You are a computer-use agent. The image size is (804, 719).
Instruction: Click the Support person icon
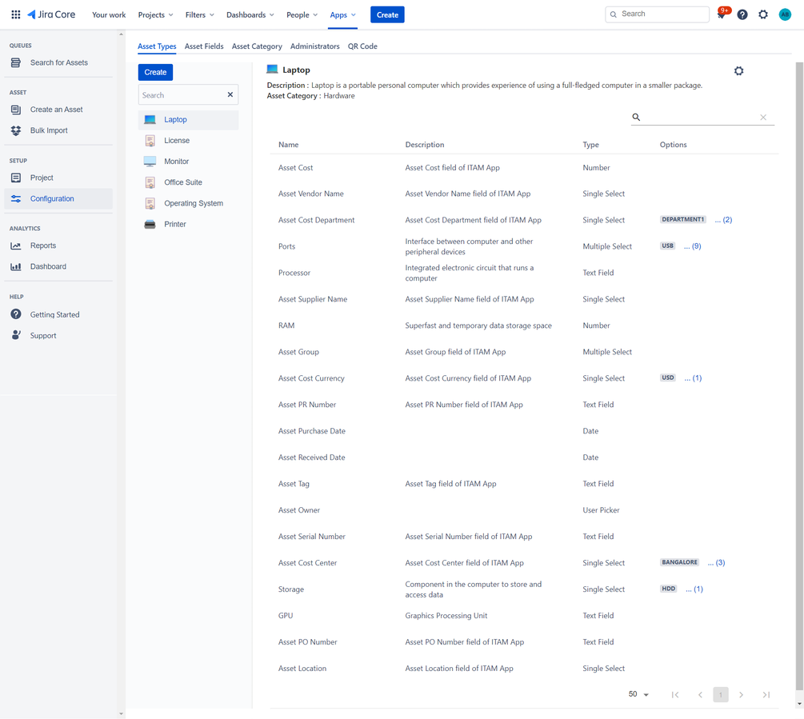coord(16,335)
